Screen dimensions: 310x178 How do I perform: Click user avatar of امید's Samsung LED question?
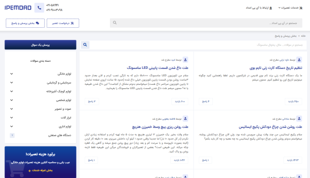coord(185,60)
